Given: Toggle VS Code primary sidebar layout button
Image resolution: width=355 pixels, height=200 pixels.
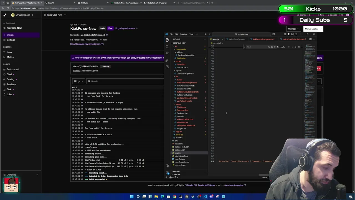Looking at the screenshot, I should point(289,34).
